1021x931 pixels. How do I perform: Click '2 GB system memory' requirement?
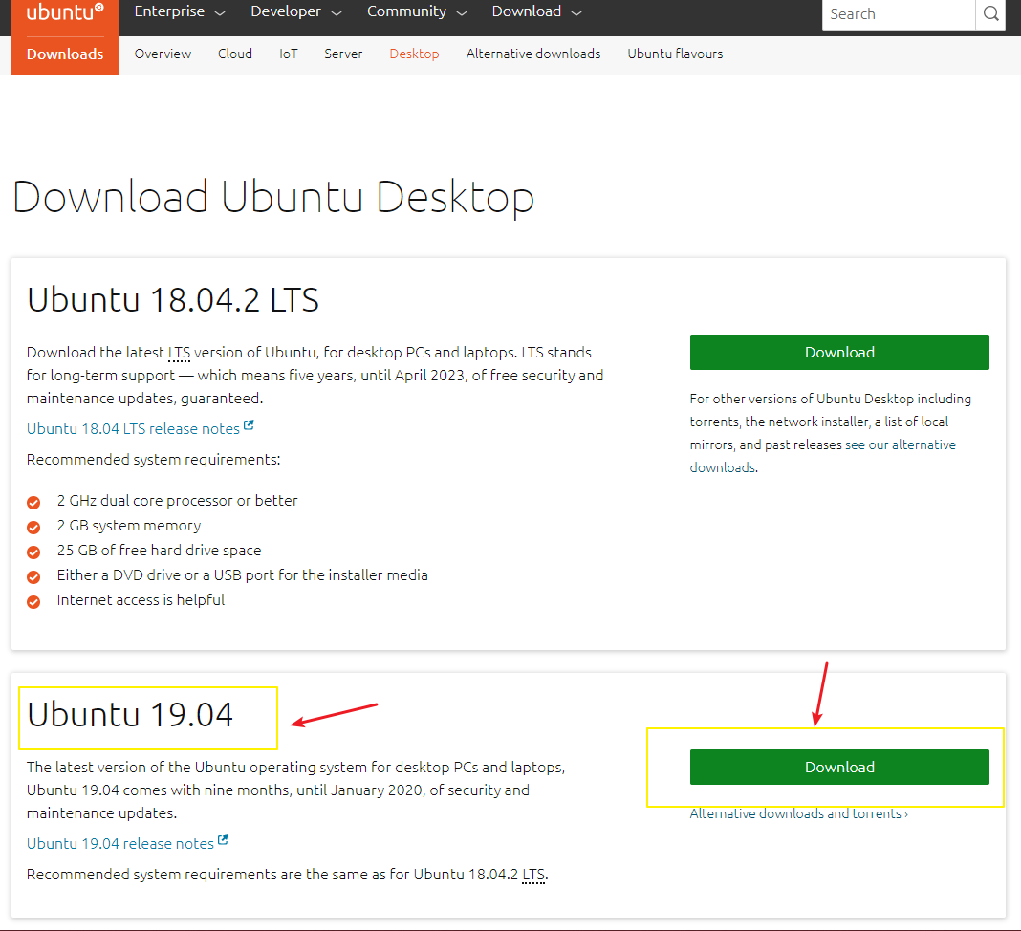click(x=129, y=526)
